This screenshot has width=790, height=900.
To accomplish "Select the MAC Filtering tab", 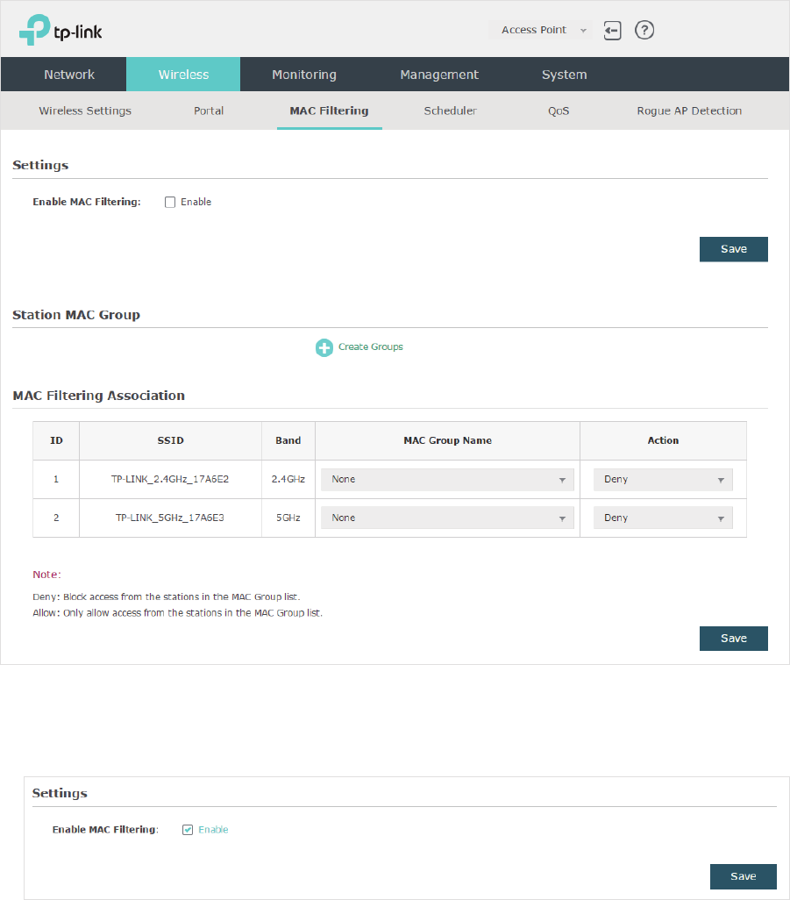I will coord(330,111).
